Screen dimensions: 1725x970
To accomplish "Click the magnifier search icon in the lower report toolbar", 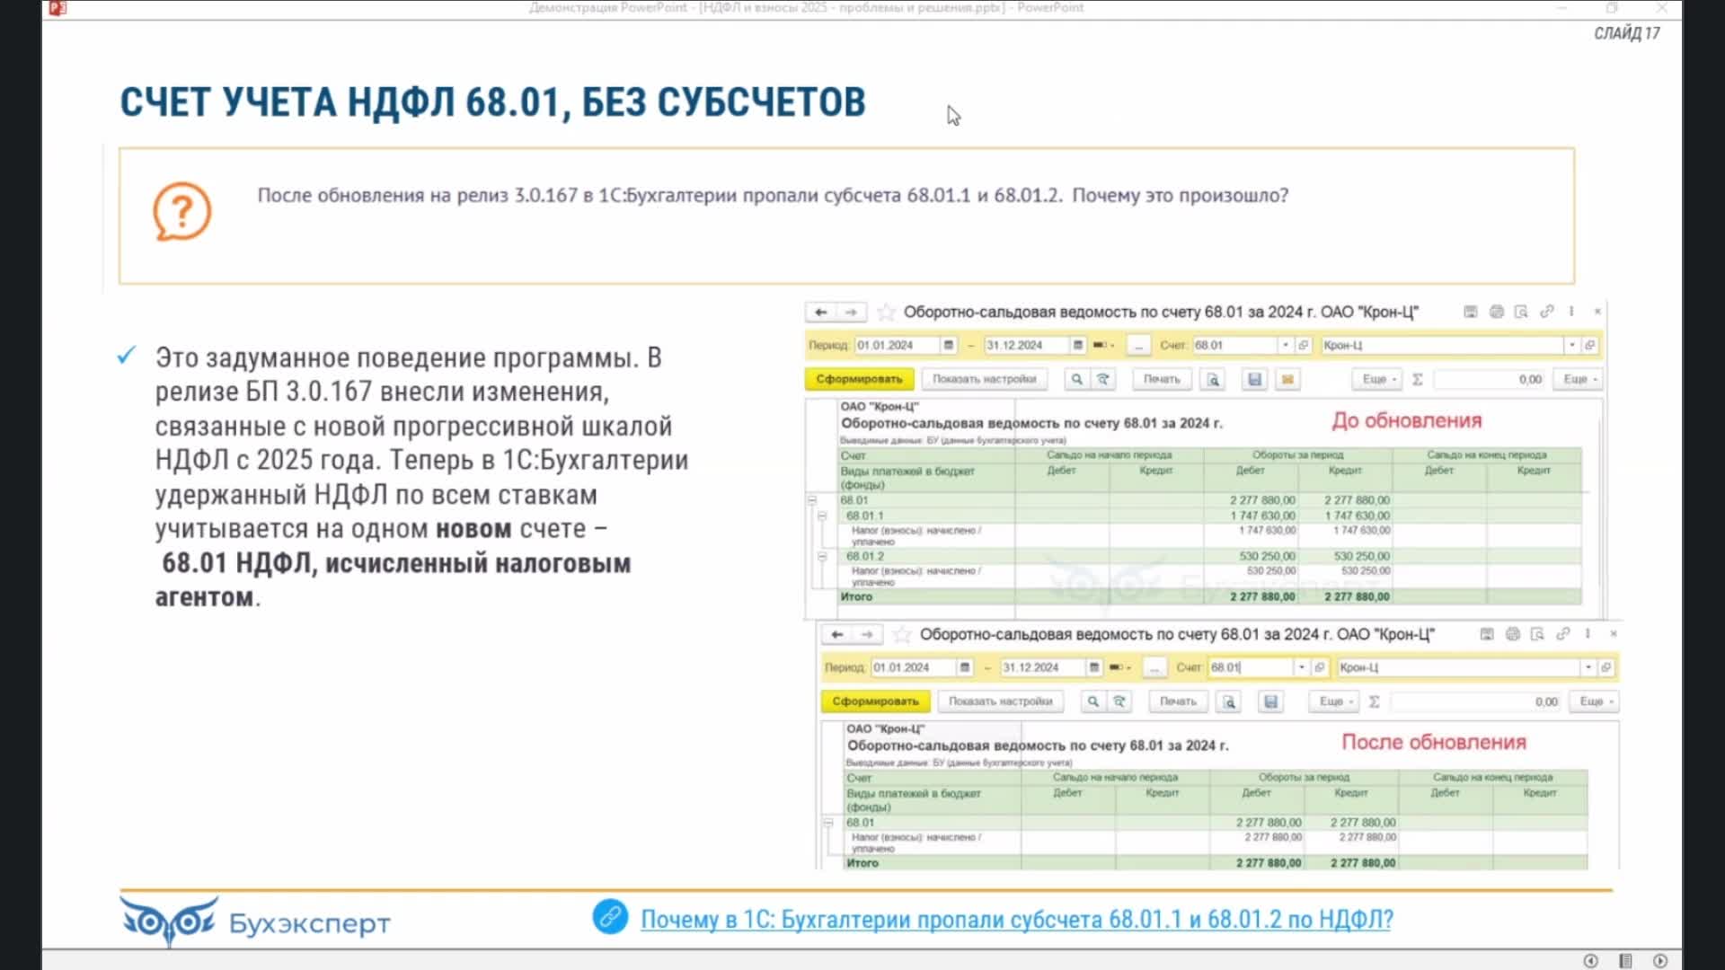I will coord(1092,701).
